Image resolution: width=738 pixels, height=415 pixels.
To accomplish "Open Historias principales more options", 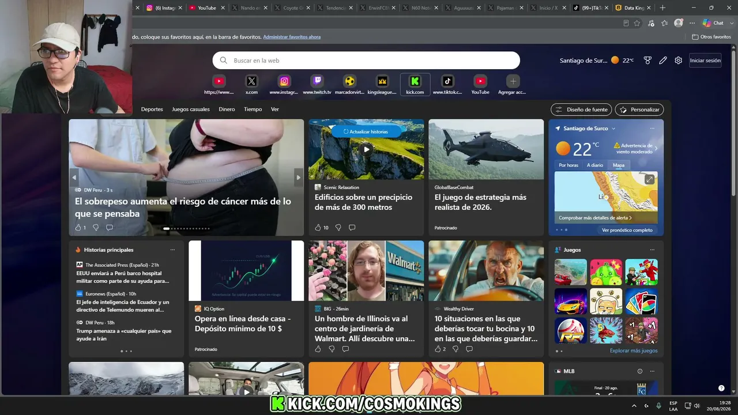I will tap(172, 250).
